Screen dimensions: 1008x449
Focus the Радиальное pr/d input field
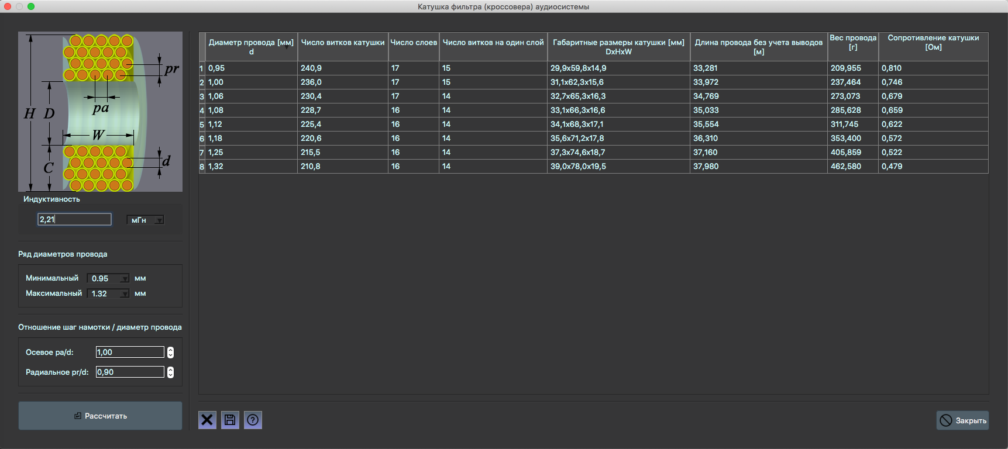click(x=130, y=372)
